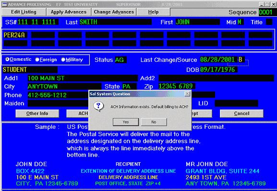The image size is (277, 191).
Task: Click the Mid initial field
Action: point(241,22)
